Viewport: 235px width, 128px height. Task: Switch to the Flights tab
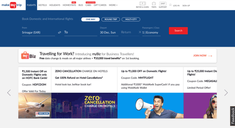coord(31,5)
